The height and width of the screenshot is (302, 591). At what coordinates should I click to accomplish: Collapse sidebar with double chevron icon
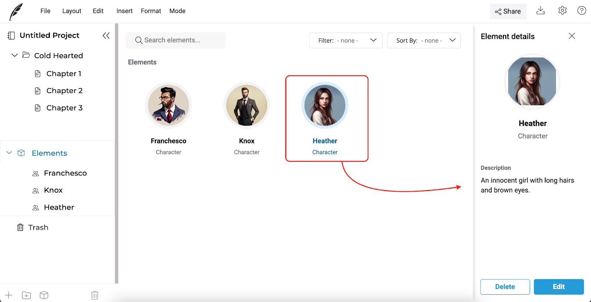pyautogui.click(x=106, y=35)
